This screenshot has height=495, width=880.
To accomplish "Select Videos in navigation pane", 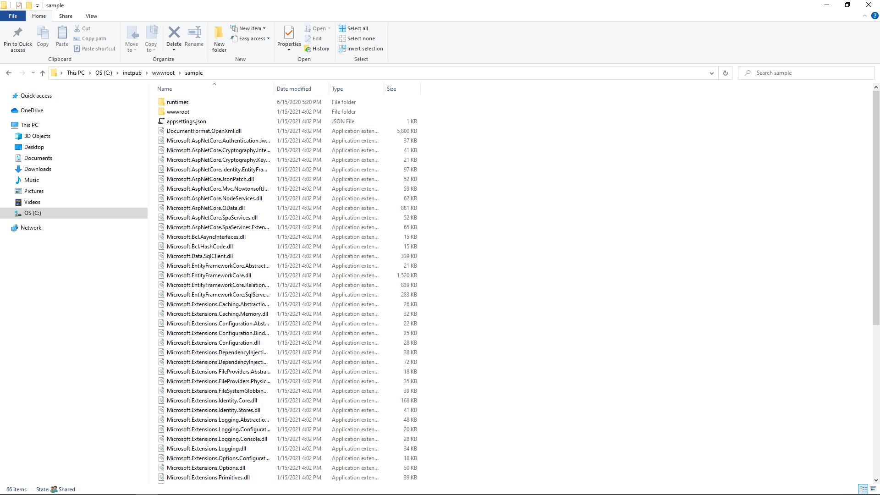I will tap(32, 202).
